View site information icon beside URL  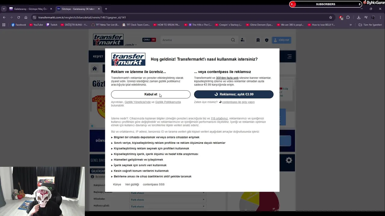(x=35, y=17)
